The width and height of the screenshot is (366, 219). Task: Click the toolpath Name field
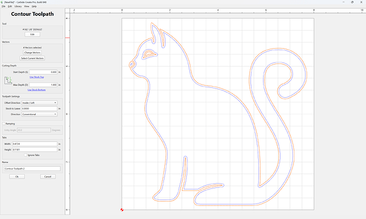coord(32,169)
